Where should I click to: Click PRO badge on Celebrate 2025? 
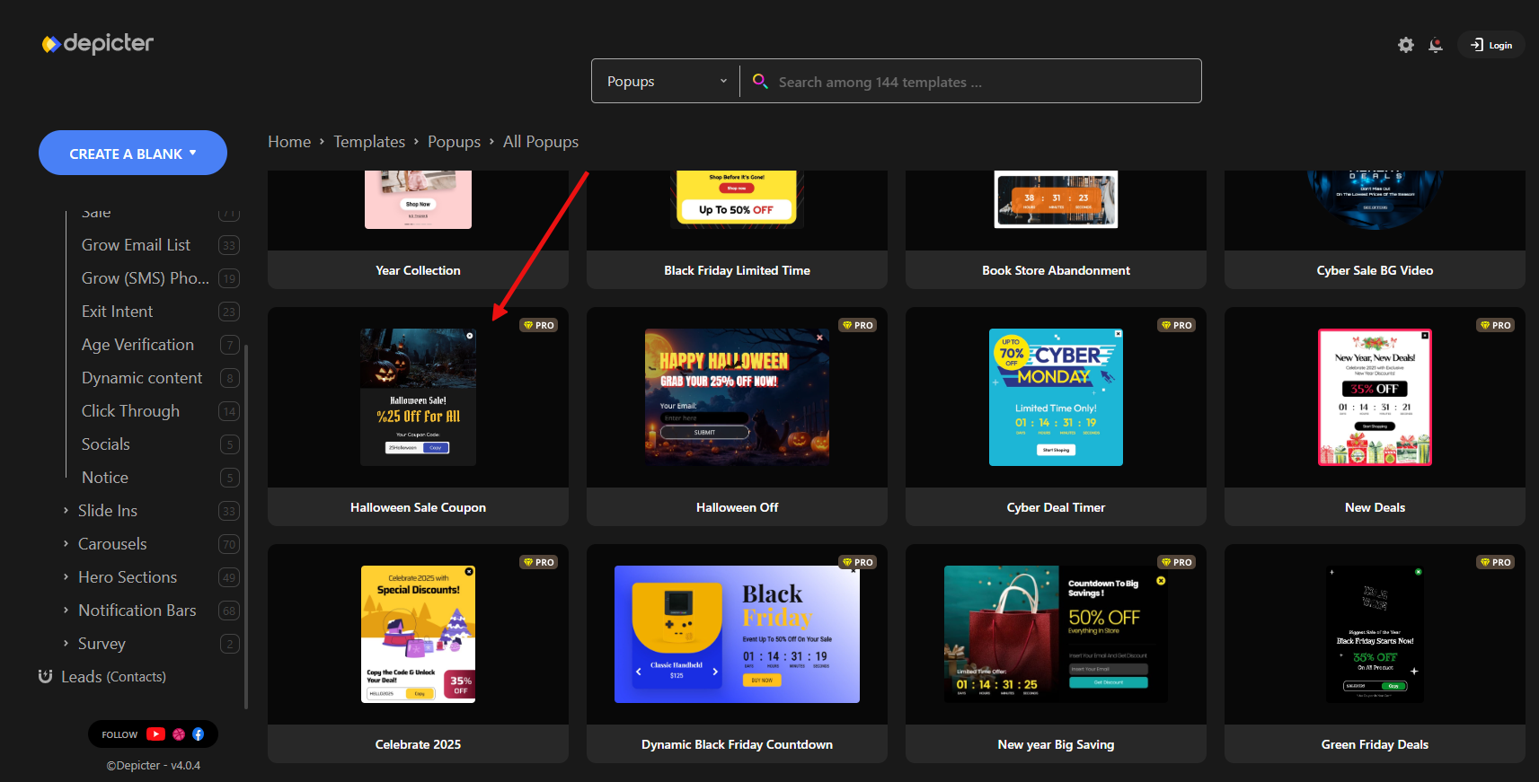point(539,562)
